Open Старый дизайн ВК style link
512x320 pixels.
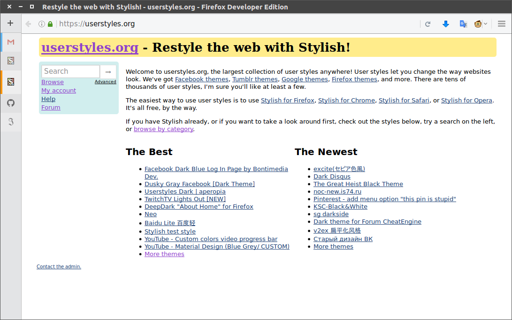point(343,239)
